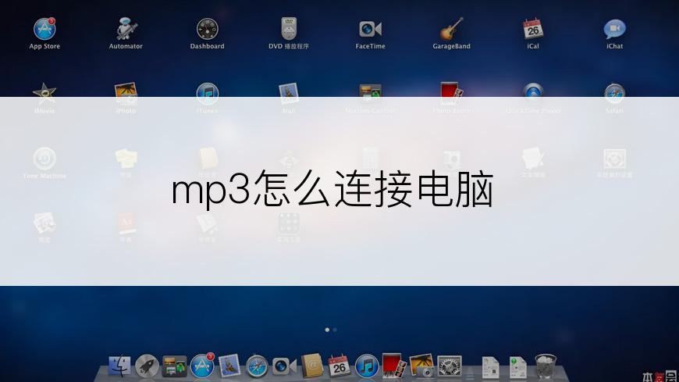
Task: Open Address Book in the Dock
Action: pyautogui.click(x=312, y=366)
